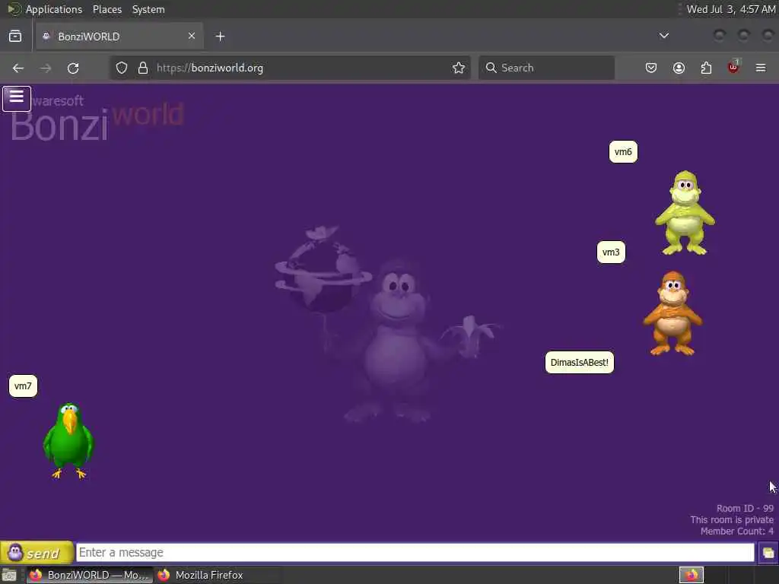
Task: Open site security padlock info
Action: pos(143,68)
